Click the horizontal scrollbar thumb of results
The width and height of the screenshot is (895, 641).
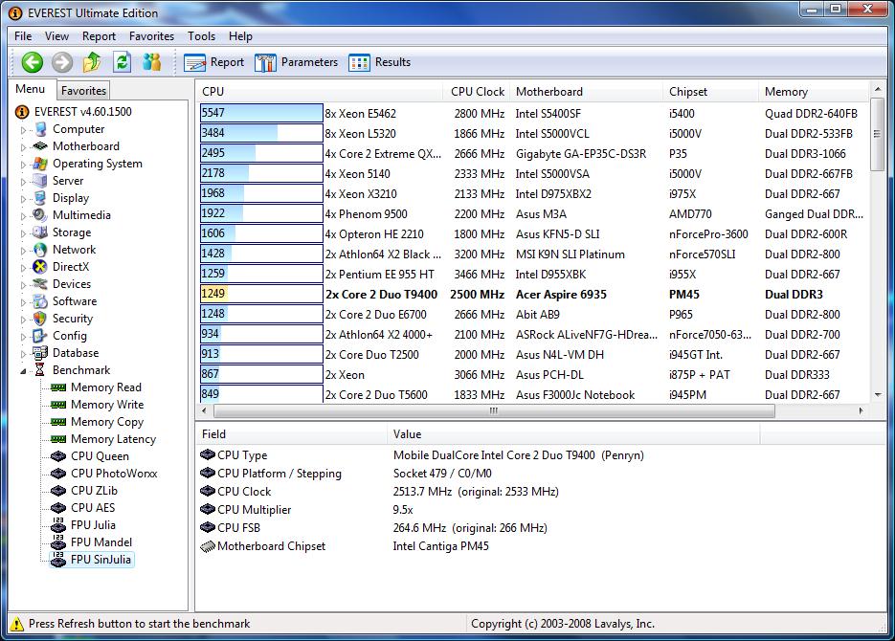point(494,410)
